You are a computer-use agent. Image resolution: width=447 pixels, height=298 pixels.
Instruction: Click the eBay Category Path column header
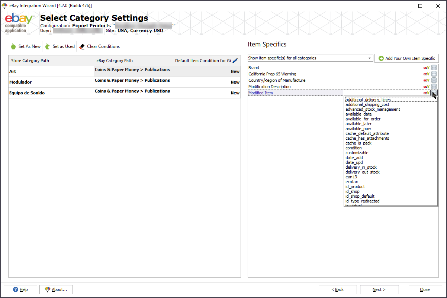tap(115, 61)
